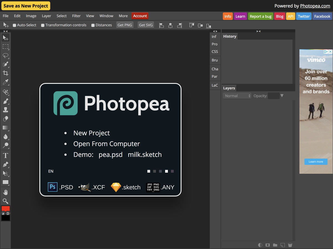Click Open From Computer
333x249 pixels.
107,144
